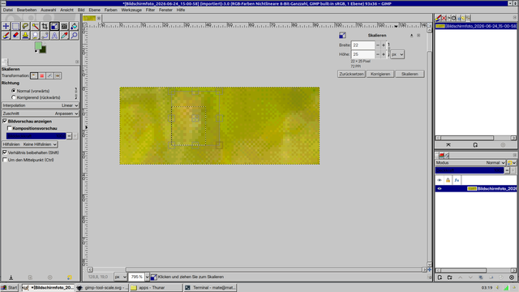Viewport: 519px width, 292px height.
Task: Toggle the lock icon in layers header
Action: click(448, 180)
